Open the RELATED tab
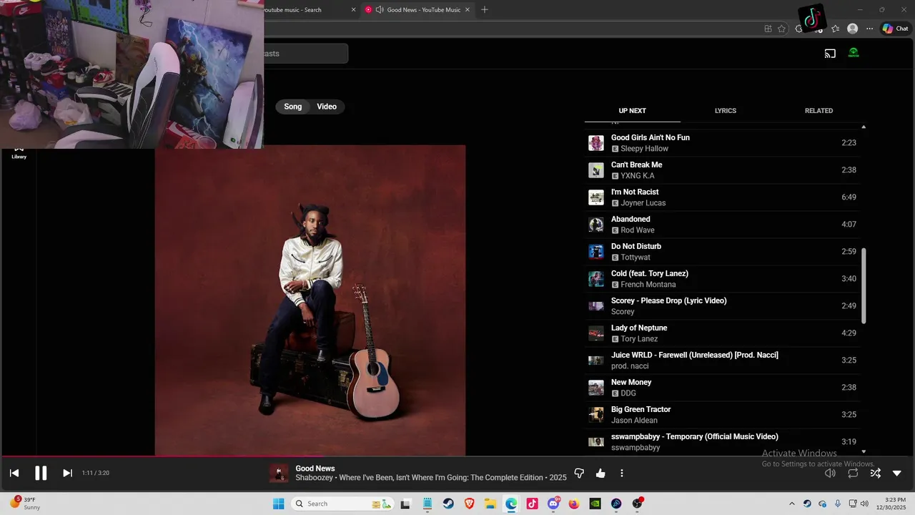This screenshot has width=915, height=515. click(x=818, y=111)
